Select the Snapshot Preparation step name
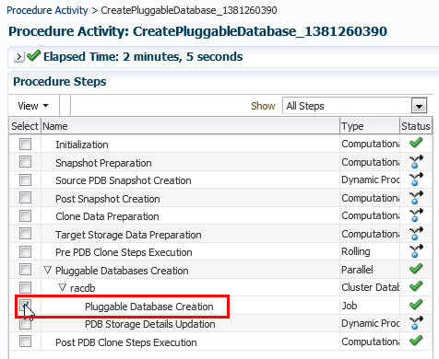This screenshot has height=359, width=439. click(103, 163)
